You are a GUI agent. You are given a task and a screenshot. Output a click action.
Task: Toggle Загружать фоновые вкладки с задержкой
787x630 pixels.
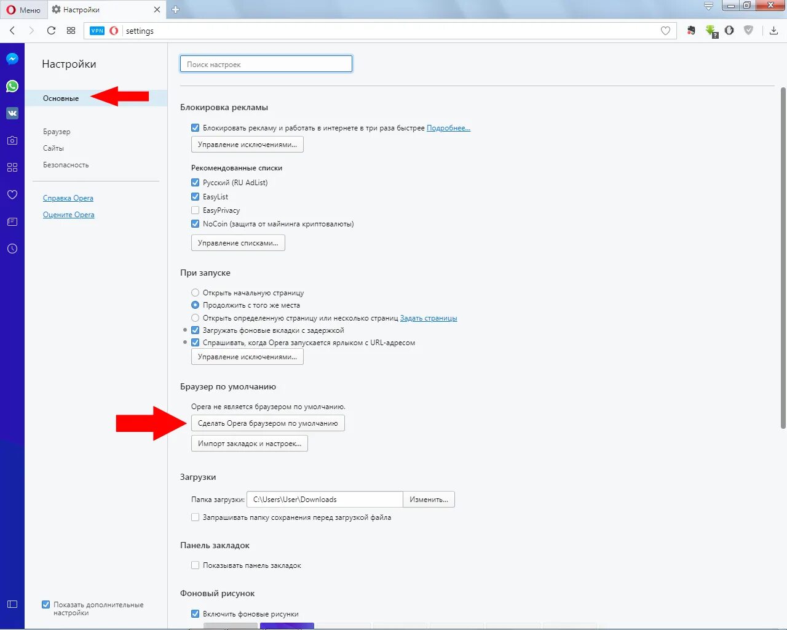195,330
